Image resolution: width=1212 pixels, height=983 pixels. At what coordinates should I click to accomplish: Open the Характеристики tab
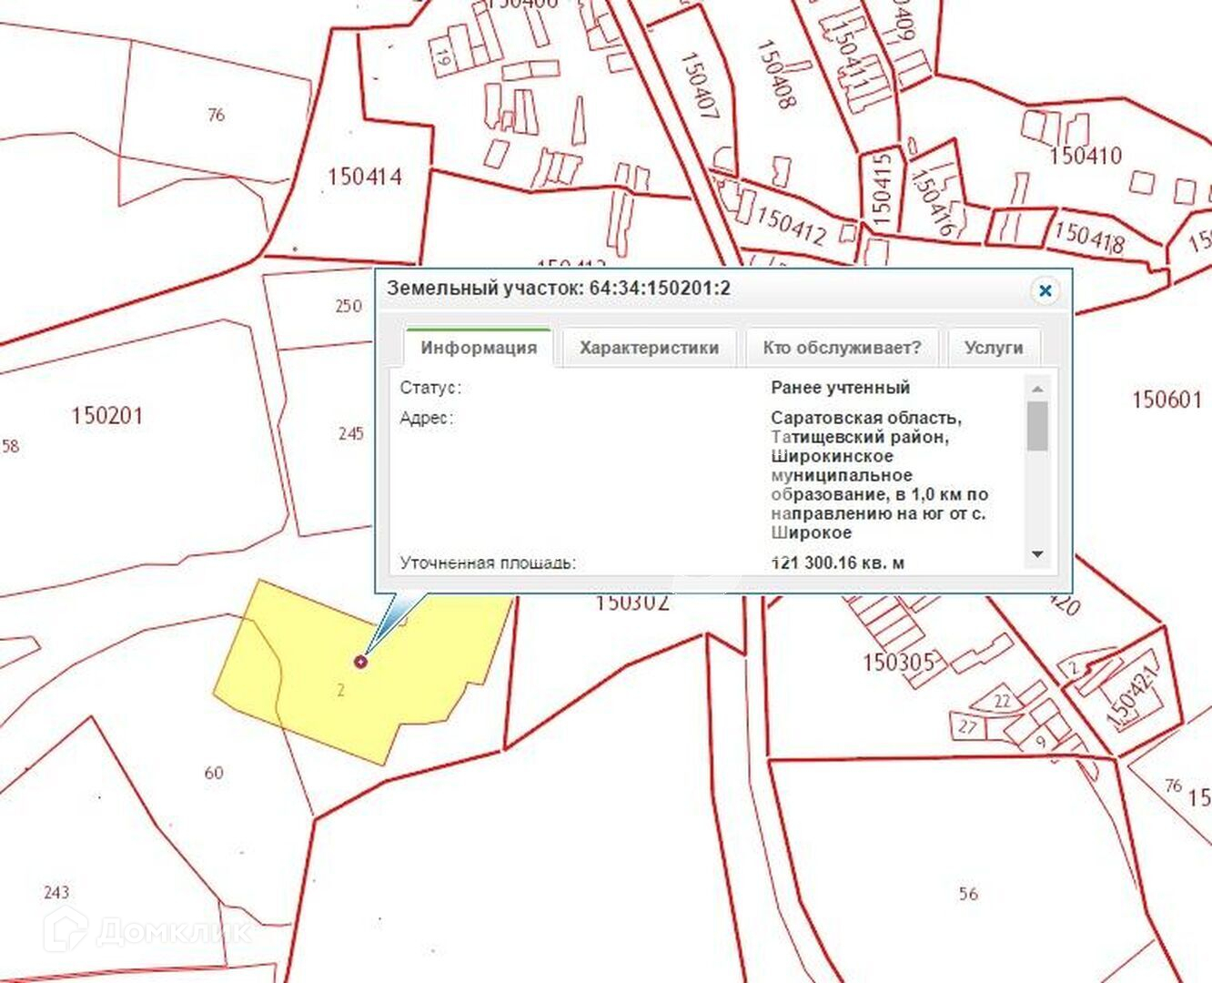pyautogui.click(x=649, y=348)
